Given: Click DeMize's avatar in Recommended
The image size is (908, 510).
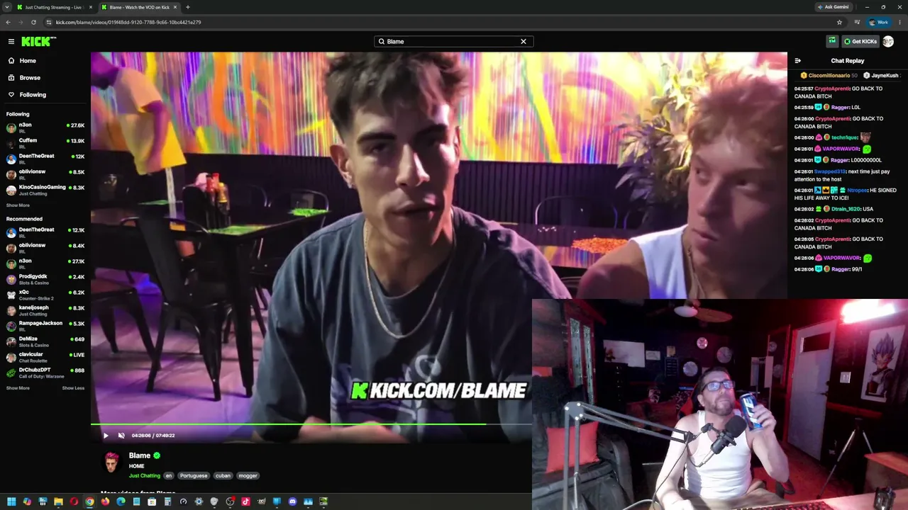Looking at the screenshot, I should [x=11, y=341].
